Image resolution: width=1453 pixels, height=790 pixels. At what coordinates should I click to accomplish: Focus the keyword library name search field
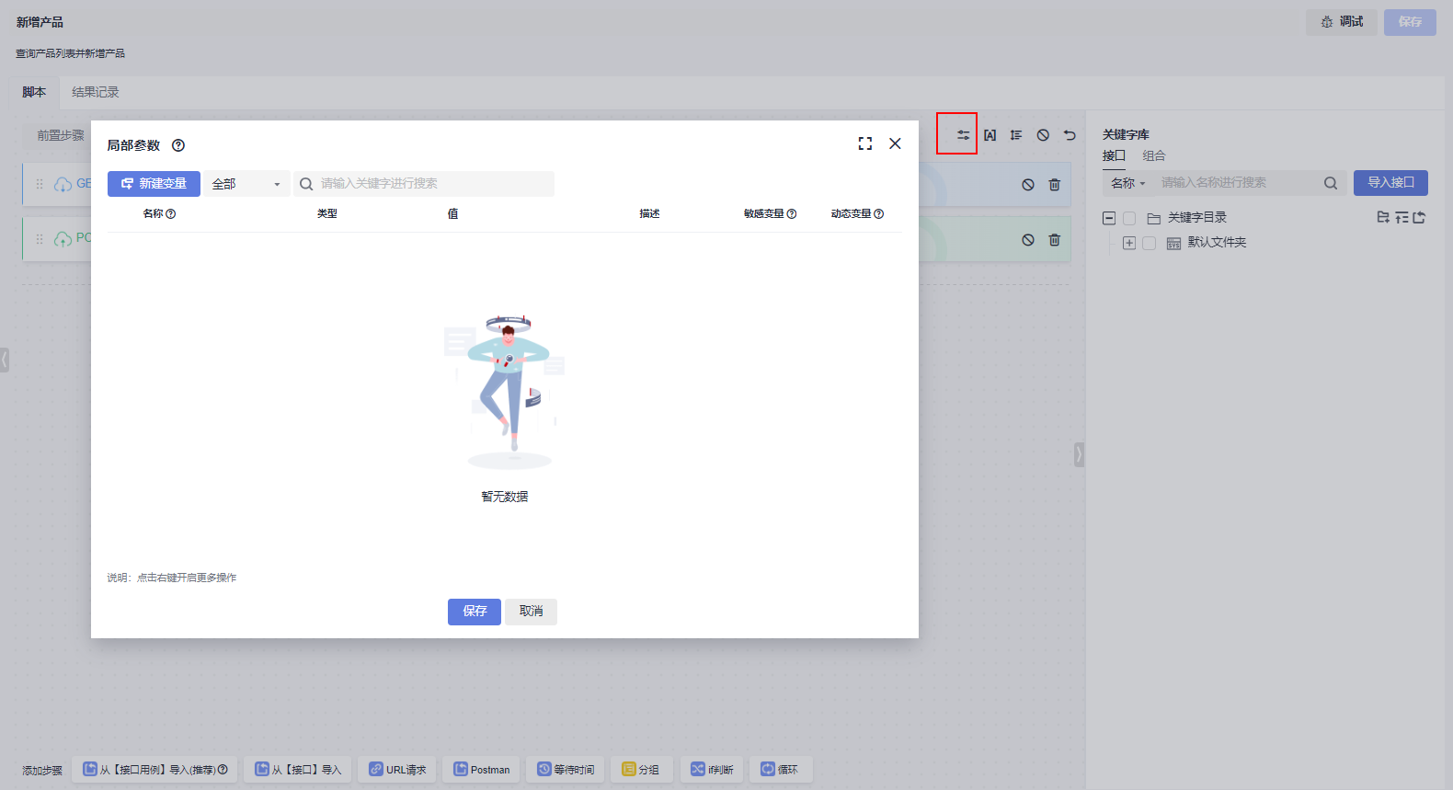tap(1237, 183)
